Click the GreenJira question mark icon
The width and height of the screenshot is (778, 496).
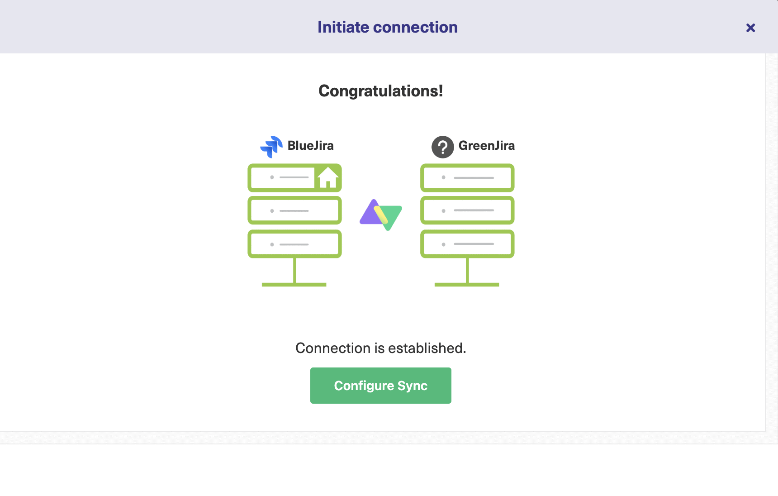point(442,147)
